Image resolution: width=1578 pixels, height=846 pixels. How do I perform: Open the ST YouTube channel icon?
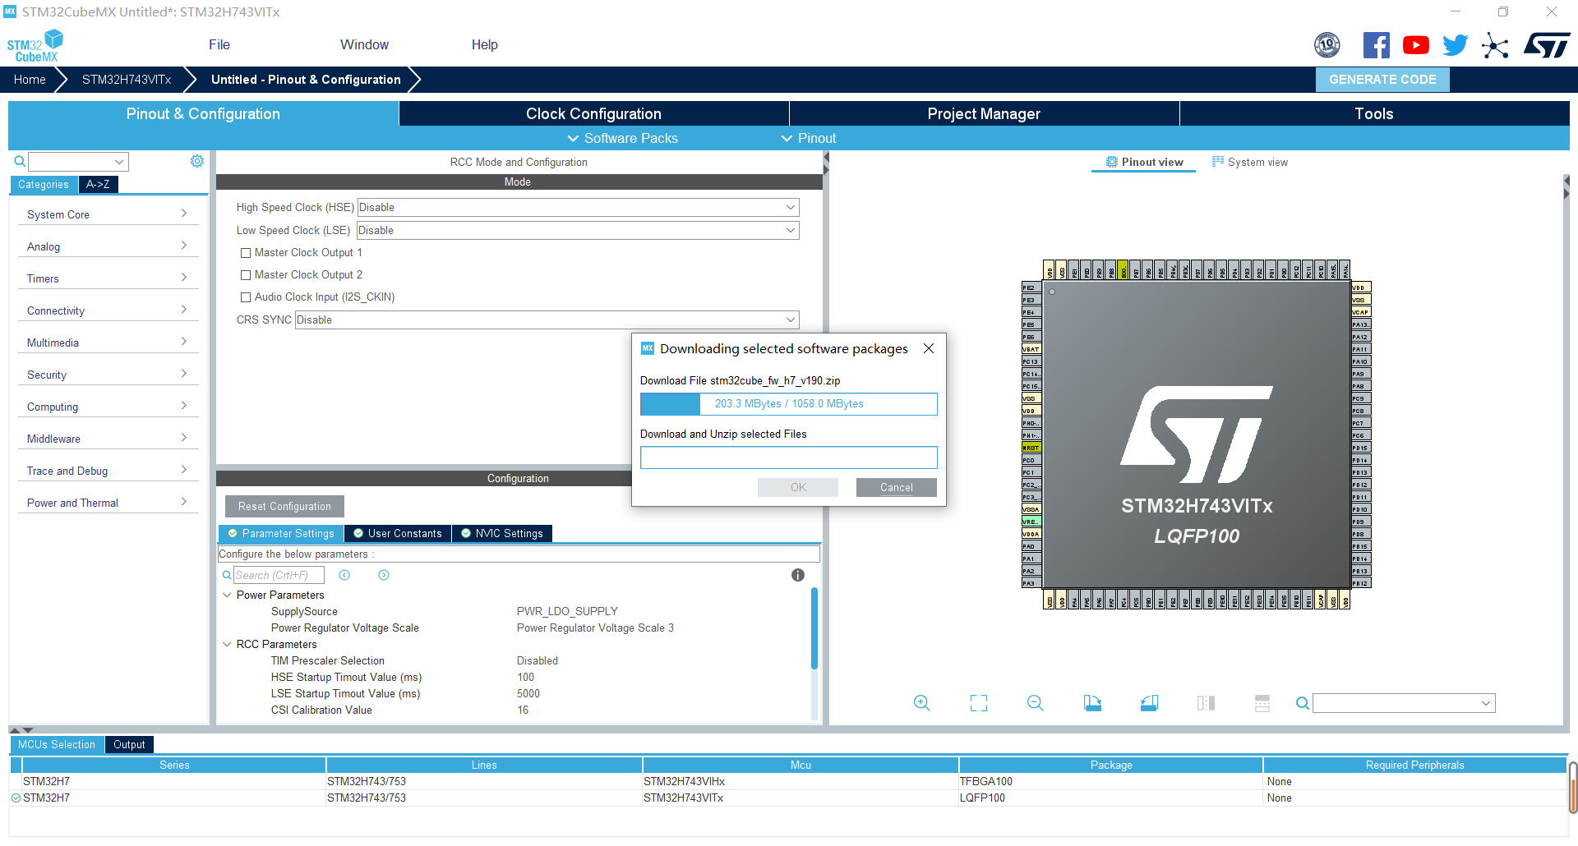click(1415, 45)
